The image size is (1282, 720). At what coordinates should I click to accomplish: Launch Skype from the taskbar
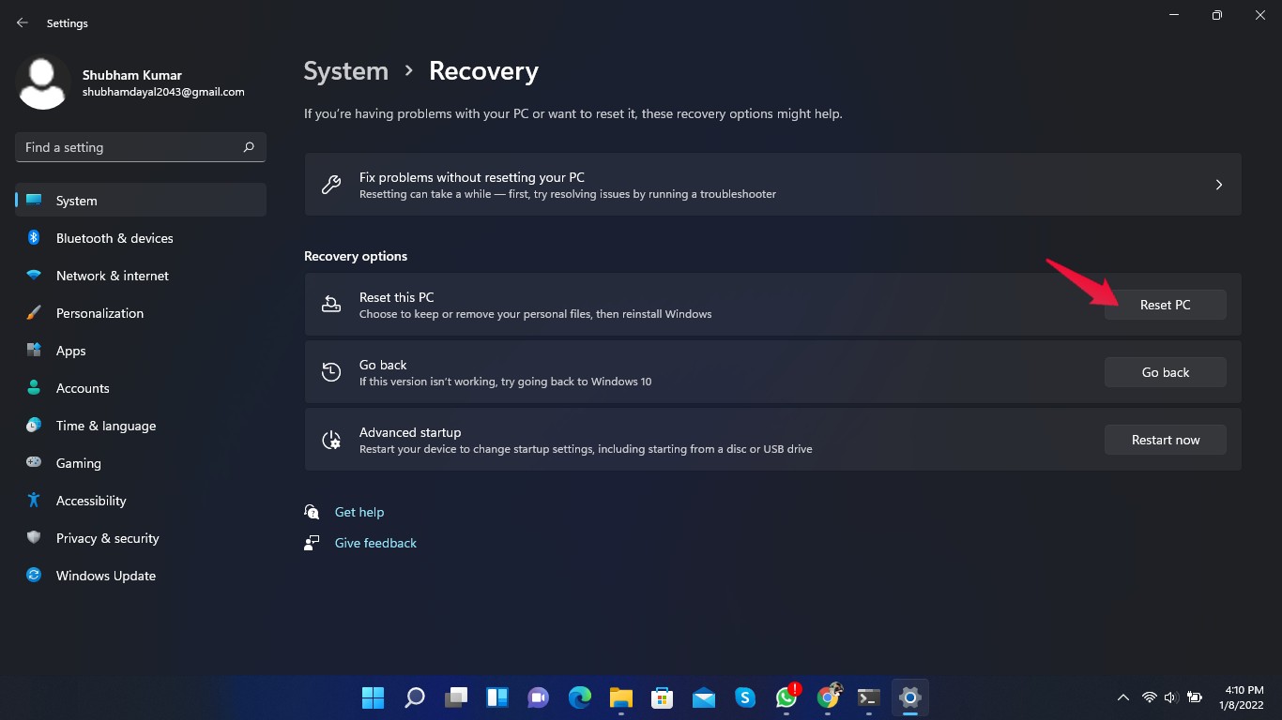[x=744, y=697]
